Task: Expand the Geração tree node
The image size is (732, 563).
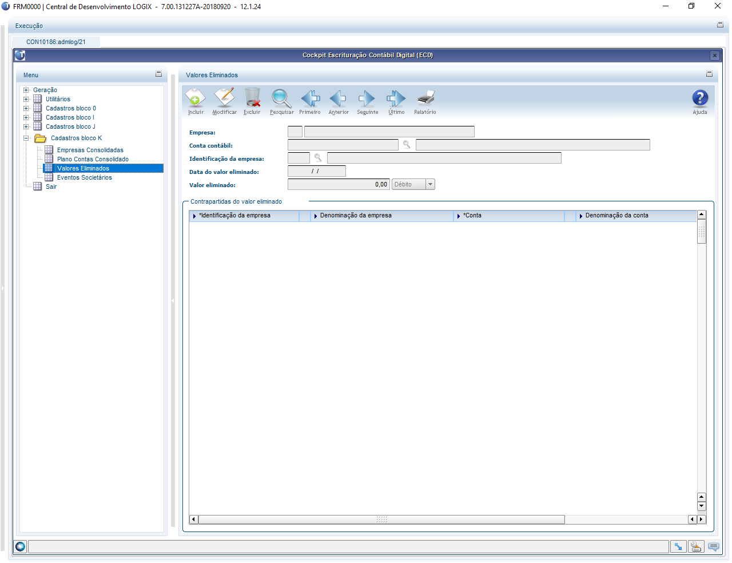Action: (x=26, y=90)
